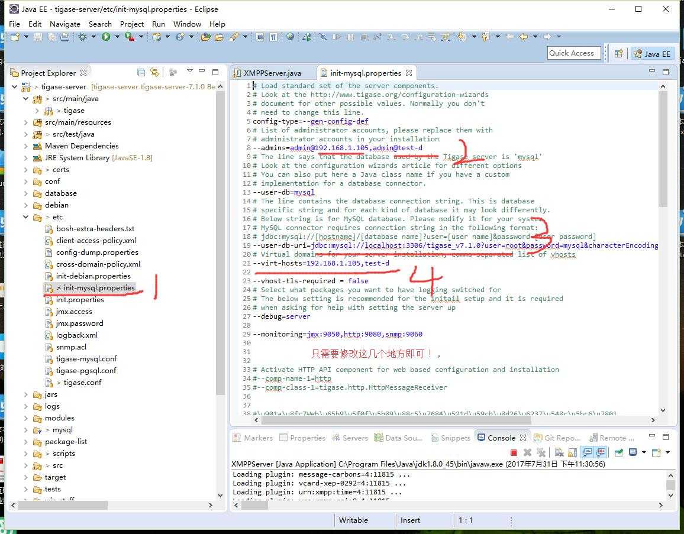
Task: Click the Java EE perspective button
Action: pyautogui.click(x=653, y=54)
